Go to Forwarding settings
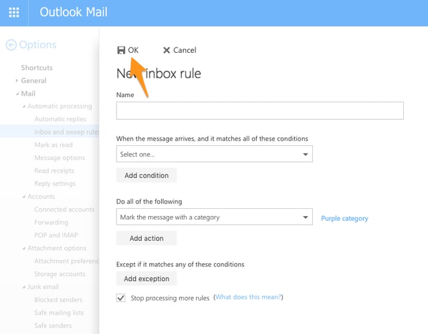This screenshot has height=334, width=428. [x=51, y=222]
